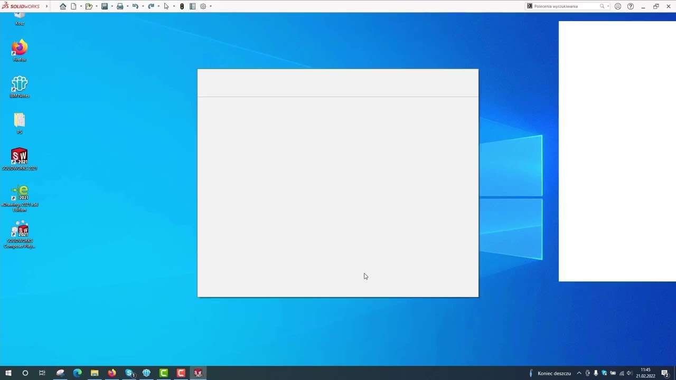Open Task View from the taskbar
Image resolution: width=676 pixels, height=380 pixels.
tap(42, 373)
